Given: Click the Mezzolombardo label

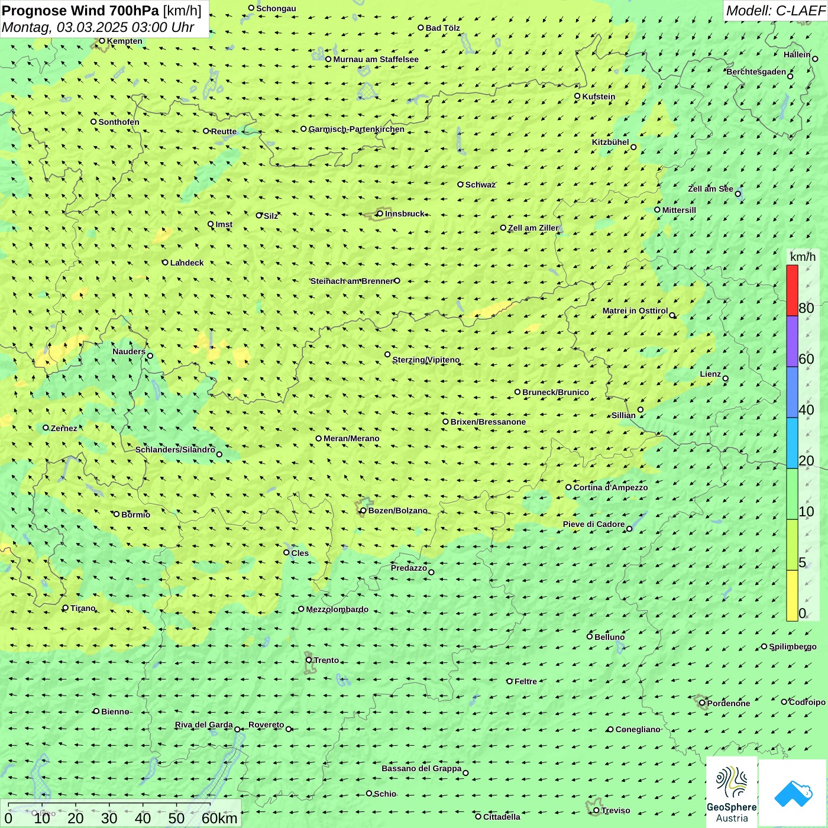Looking at the screenshot, I should [337, 609].
